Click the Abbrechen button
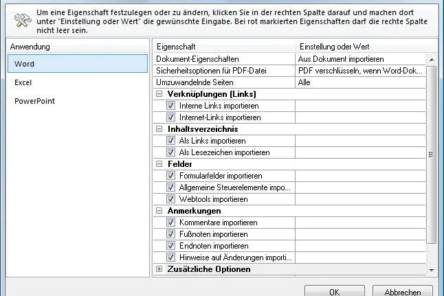This screenshot has height=296, width=444. click(x=402, y=291)
